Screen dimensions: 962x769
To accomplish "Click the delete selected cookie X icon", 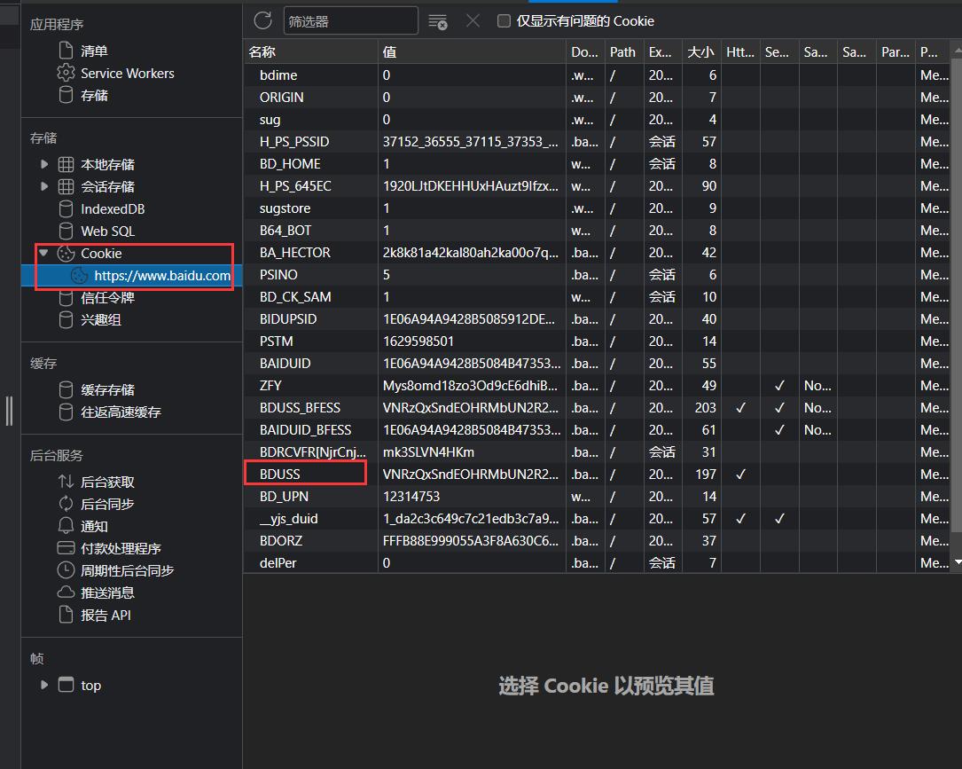I will tap(473, 20).
